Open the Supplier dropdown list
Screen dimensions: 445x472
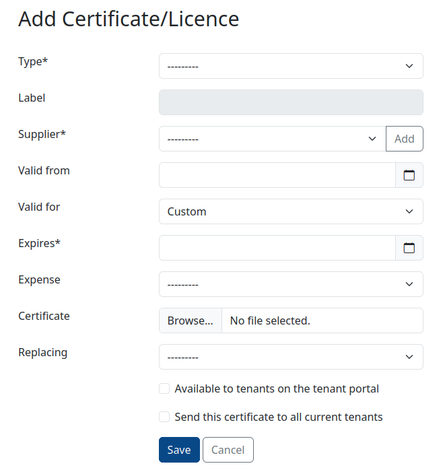272,139
